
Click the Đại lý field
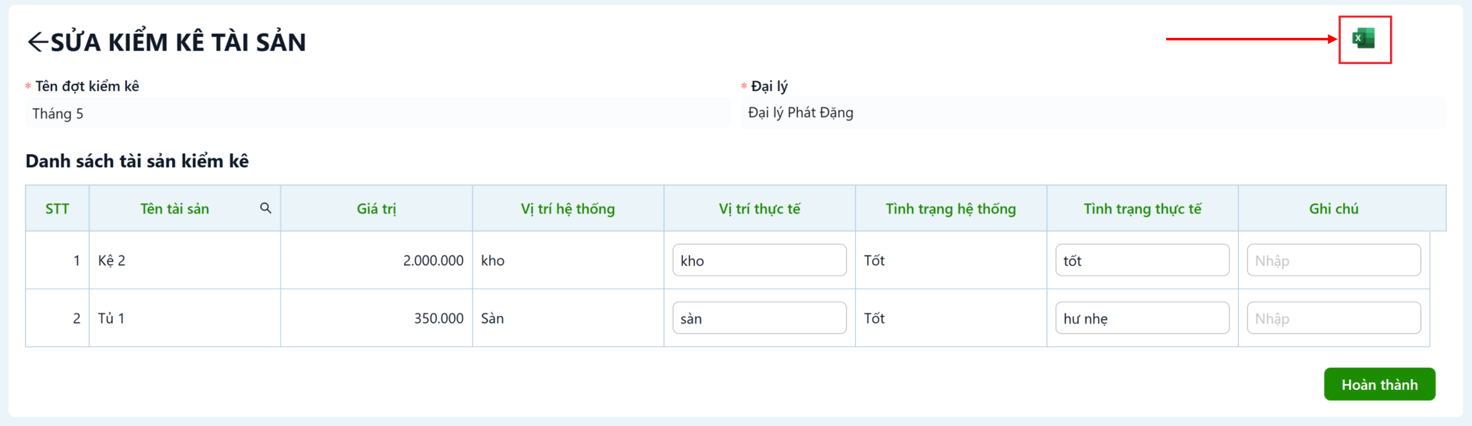pos(1093,113)
